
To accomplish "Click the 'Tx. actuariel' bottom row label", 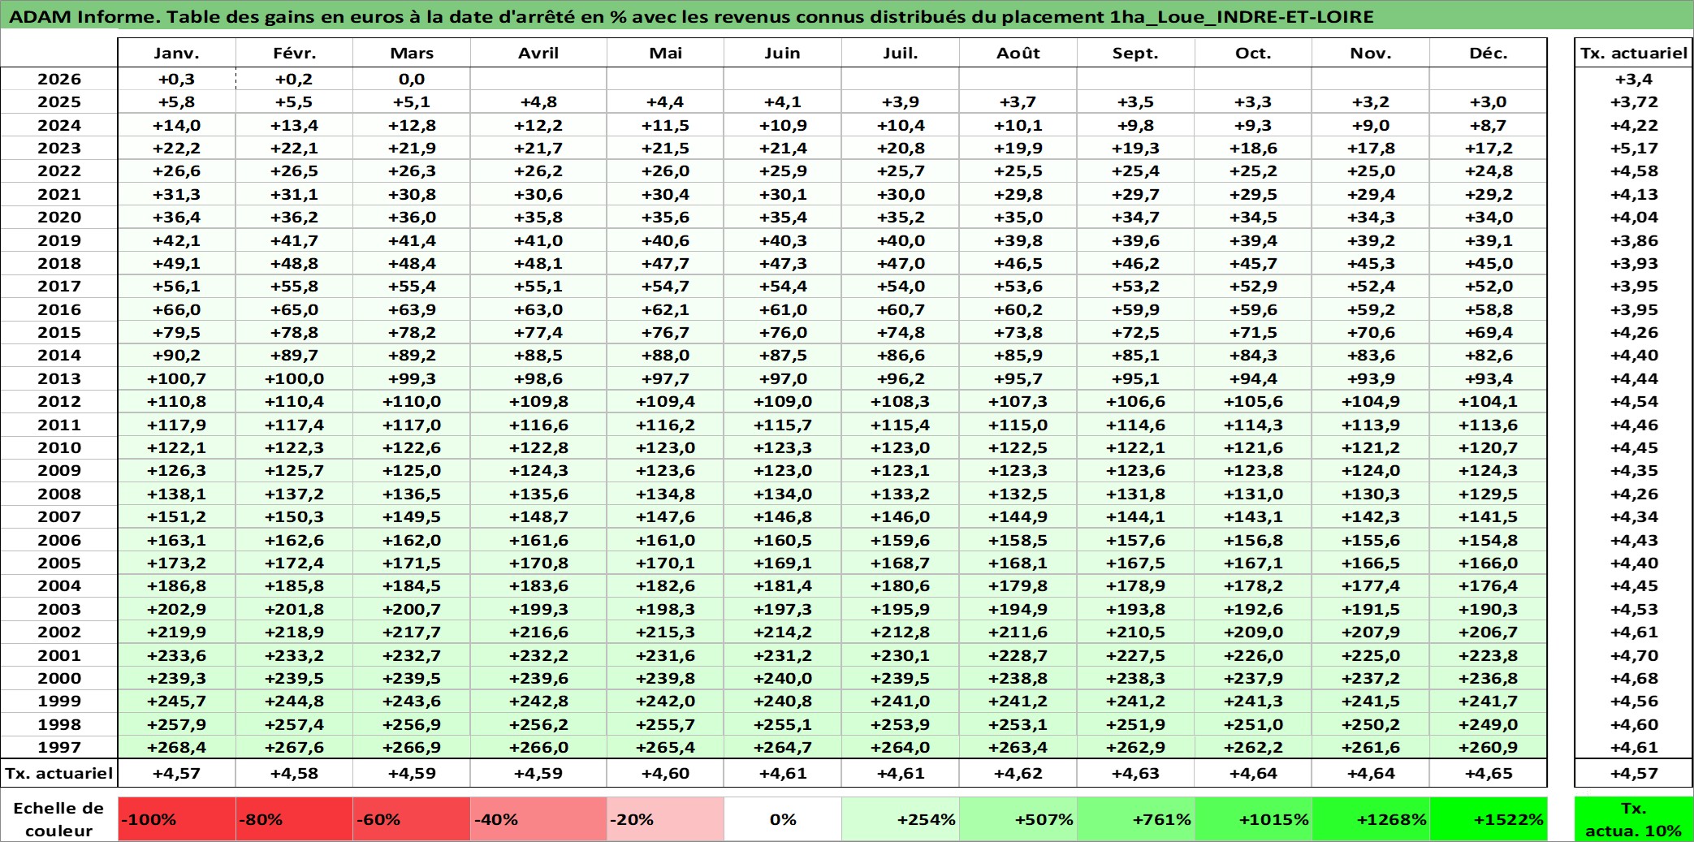I will coord(59,773).
